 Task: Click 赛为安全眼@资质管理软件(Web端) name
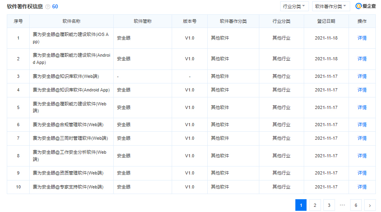coord(68,173)
